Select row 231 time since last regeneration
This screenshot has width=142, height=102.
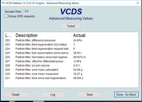[x=71, y=78]
